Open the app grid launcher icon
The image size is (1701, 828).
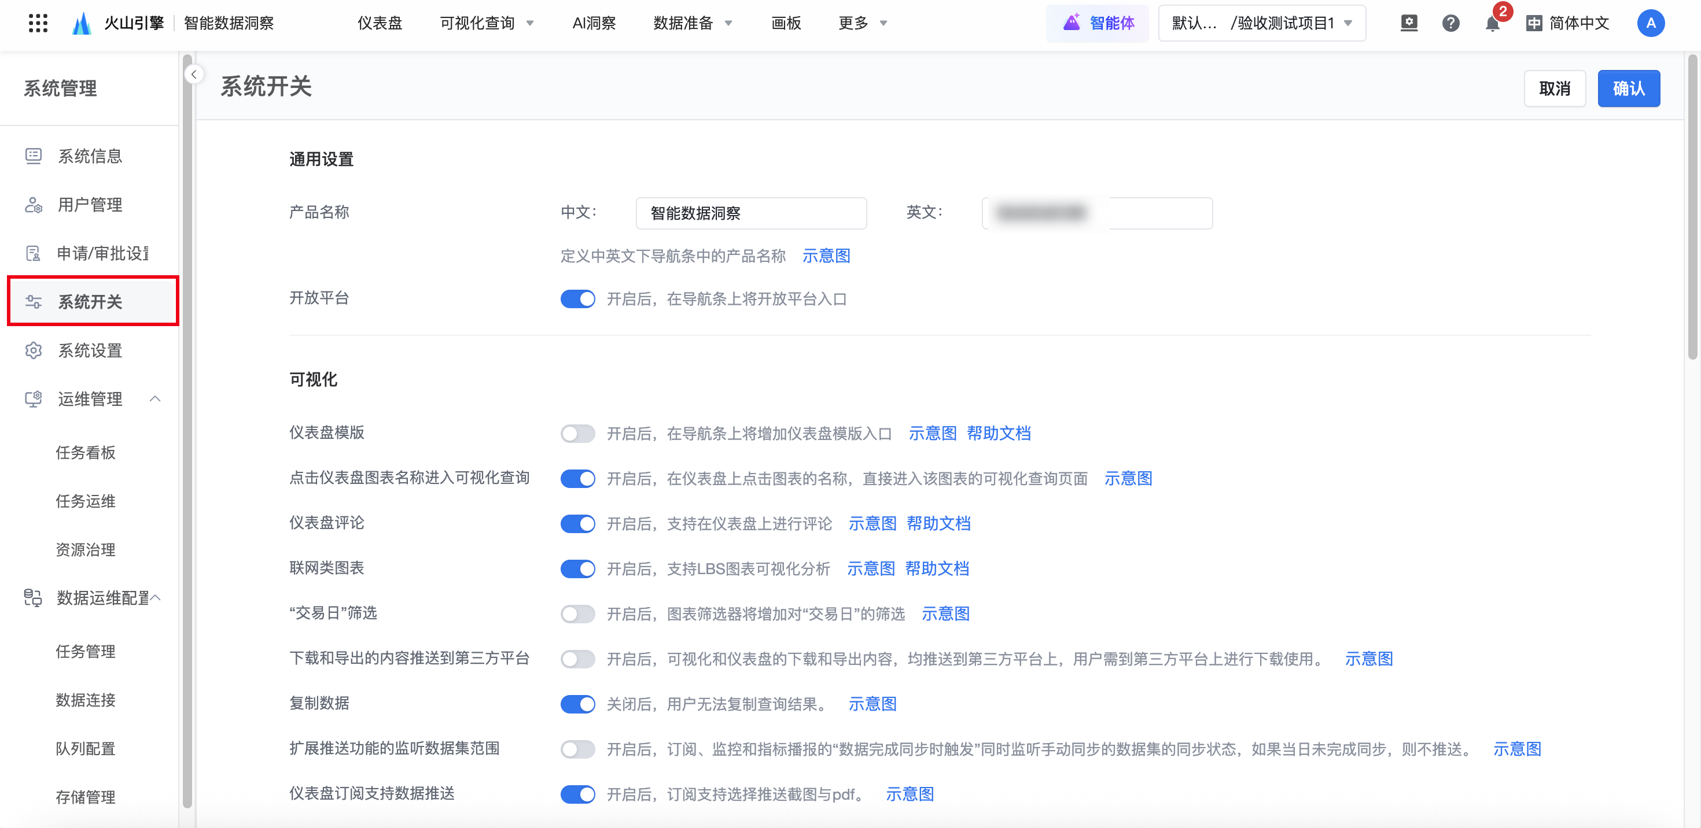click(x=38, y=23)
